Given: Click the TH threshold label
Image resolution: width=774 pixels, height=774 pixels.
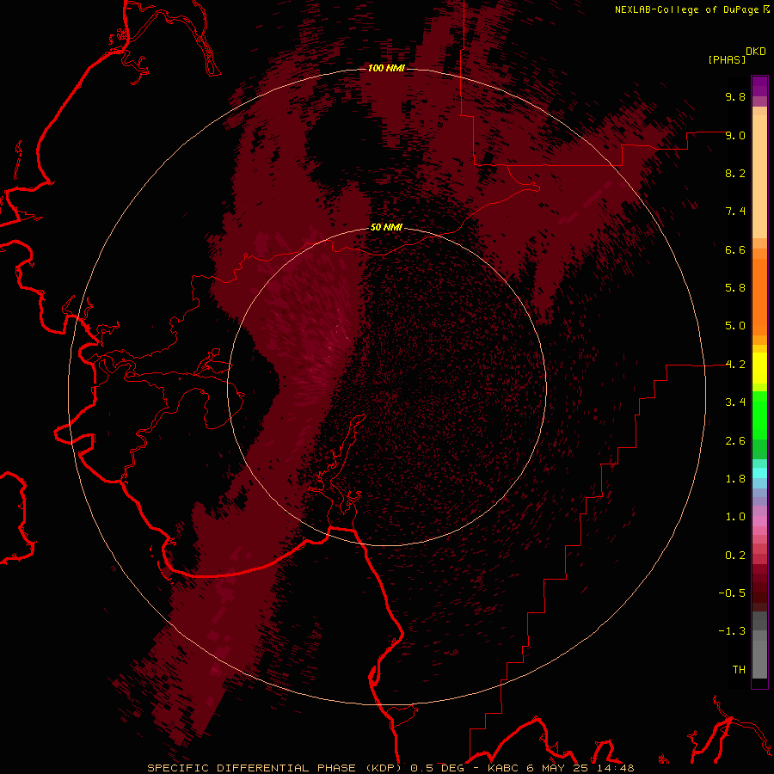Looking at the screenshot, I should 739,670.
